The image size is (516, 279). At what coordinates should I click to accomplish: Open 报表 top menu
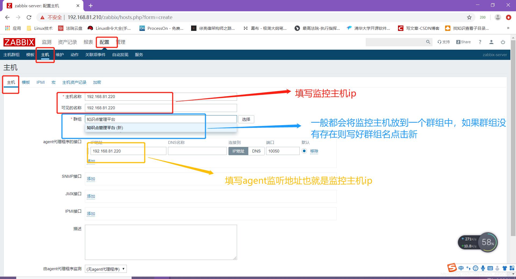[88, 42]
